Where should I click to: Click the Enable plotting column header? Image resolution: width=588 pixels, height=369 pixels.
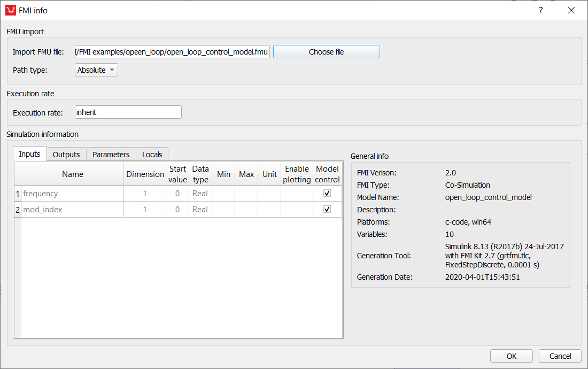297,174
